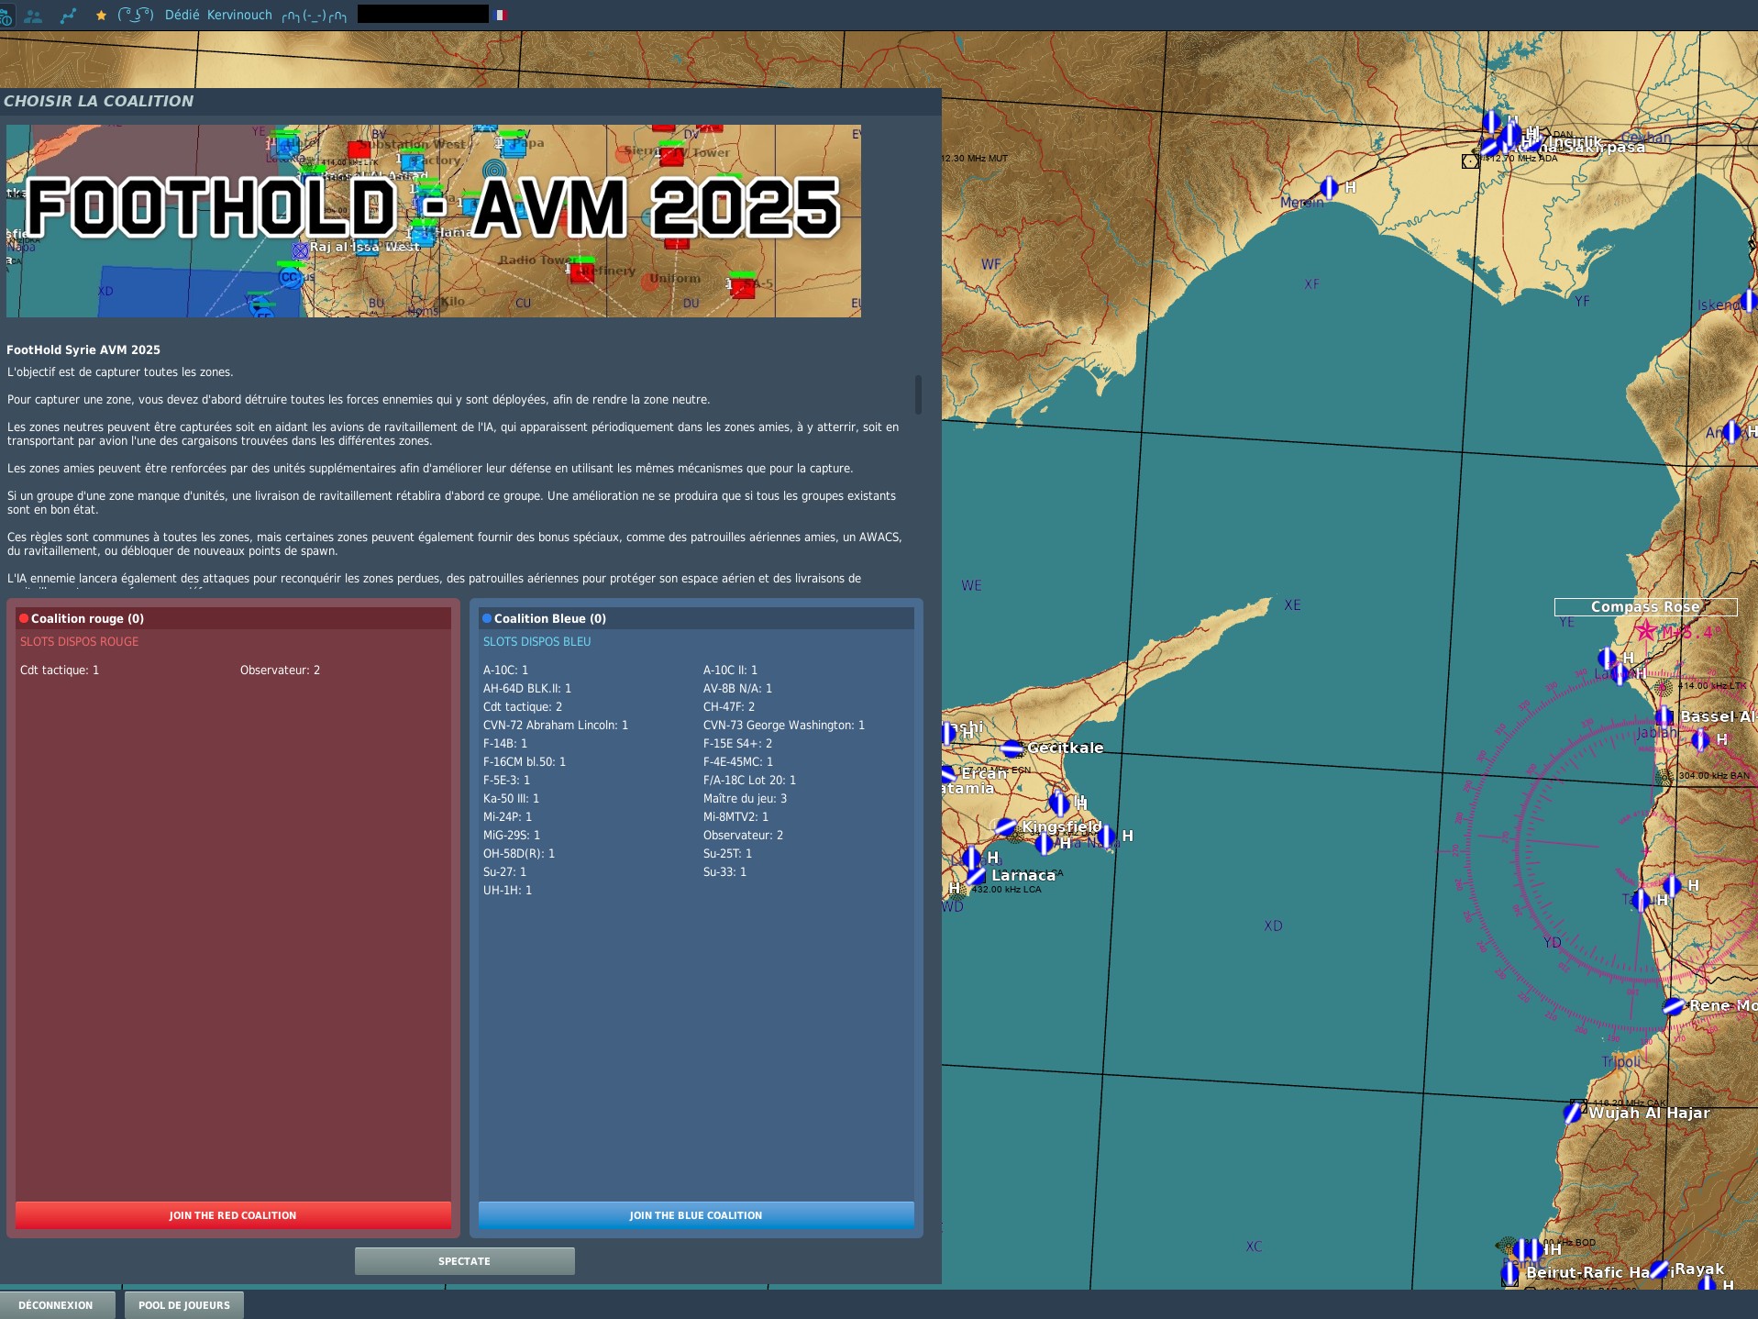Open the players list icon
The height and width of the screenshot is (1319, 1758).
point(33,16)
